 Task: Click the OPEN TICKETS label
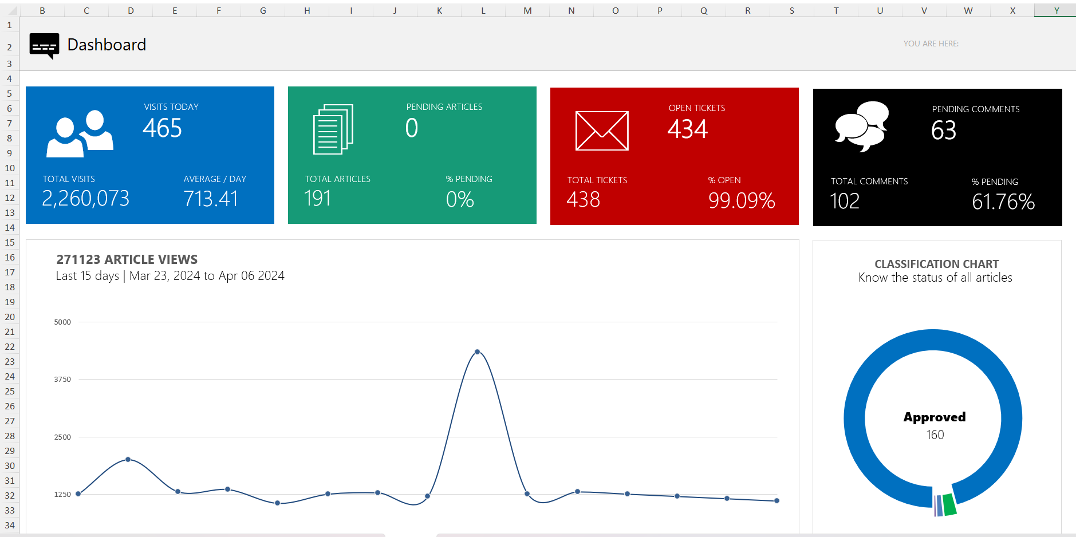pos(697,108)
